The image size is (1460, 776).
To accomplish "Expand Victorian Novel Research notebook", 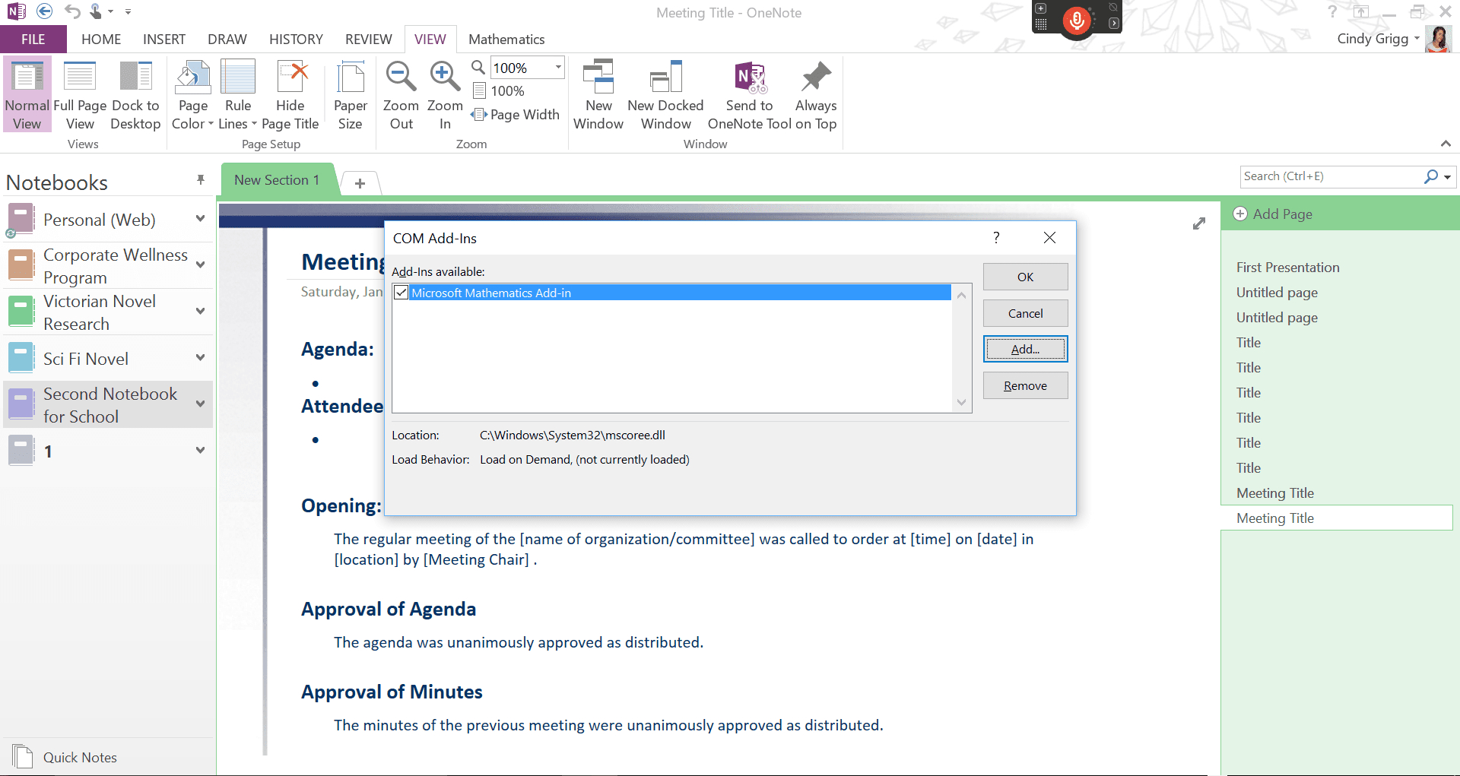I will click(200, 312).
